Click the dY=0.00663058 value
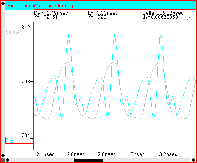The height and width of the screenshot is (163, 197). (160, 17)
